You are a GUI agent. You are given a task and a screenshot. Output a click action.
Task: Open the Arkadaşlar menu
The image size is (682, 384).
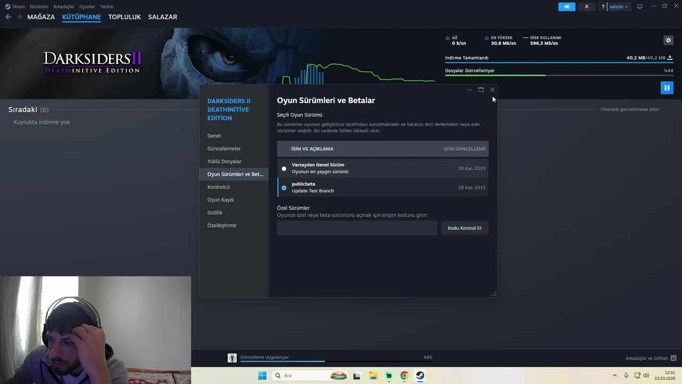[x=64, y=6]
